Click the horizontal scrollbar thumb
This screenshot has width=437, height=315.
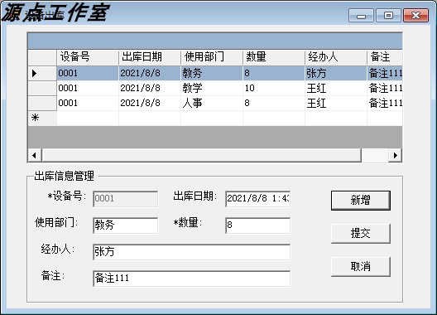pos(201,155)
